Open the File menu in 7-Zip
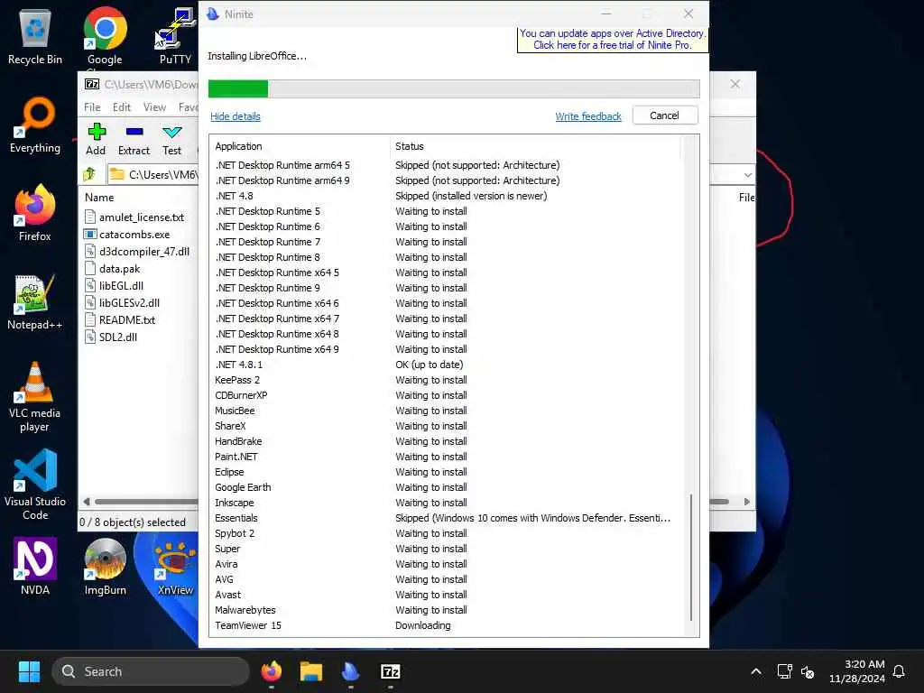Viewport: 924px width, 693px height. tap(92, 107)
